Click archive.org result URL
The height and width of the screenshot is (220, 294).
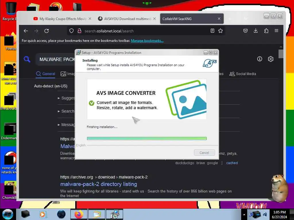(x=104, y=177)
